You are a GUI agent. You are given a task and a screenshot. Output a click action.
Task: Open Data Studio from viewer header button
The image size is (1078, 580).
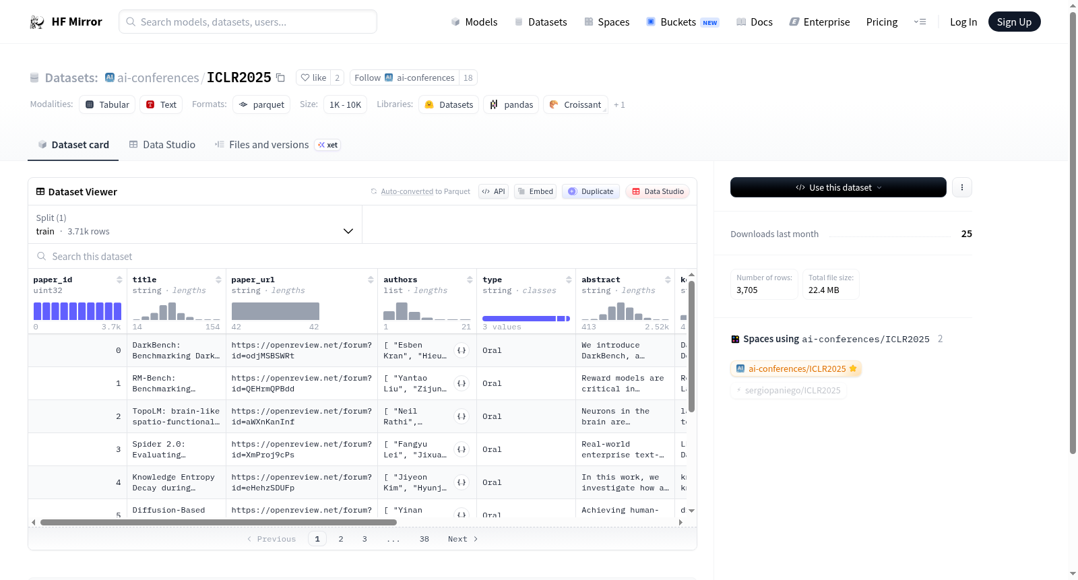pos(658,192)
